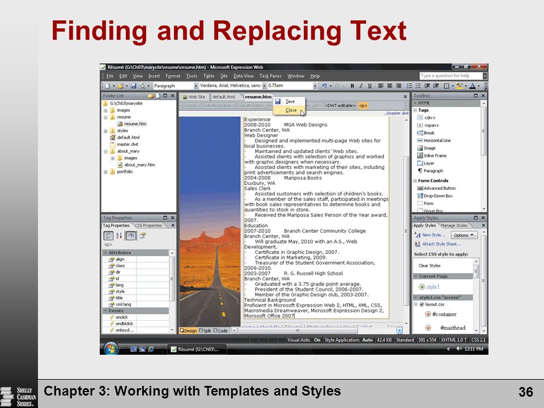
Task: Click the Open folder toolbar icon
Action: coord(120,86)
